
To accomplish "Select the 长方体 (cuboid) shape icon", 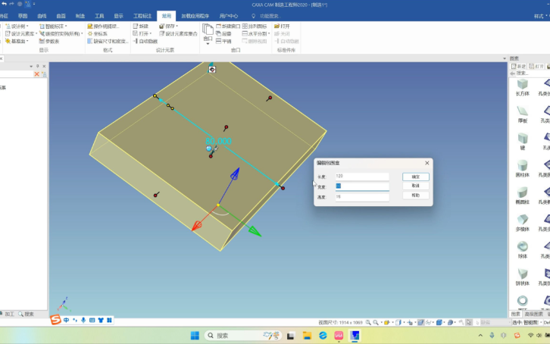I will [522, 84].
